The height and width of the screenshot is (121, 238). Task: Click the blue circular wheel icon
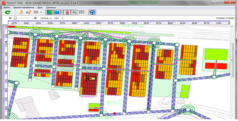coord(92,12)
